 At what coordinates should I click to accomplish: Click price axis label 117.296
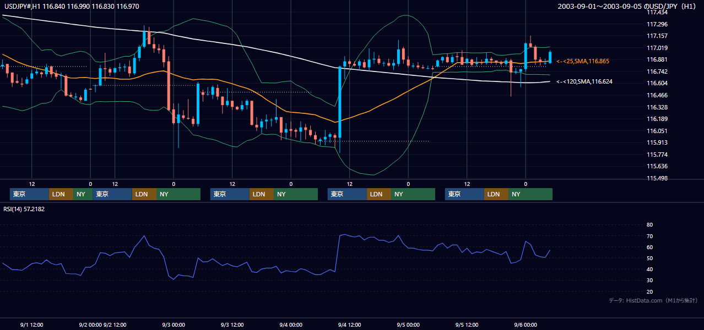pos(657,24)
